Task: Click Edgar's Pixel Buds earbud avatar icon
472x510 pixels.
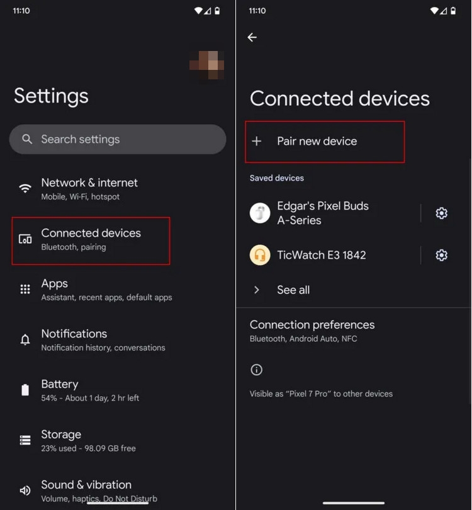Action: [260, 213]
